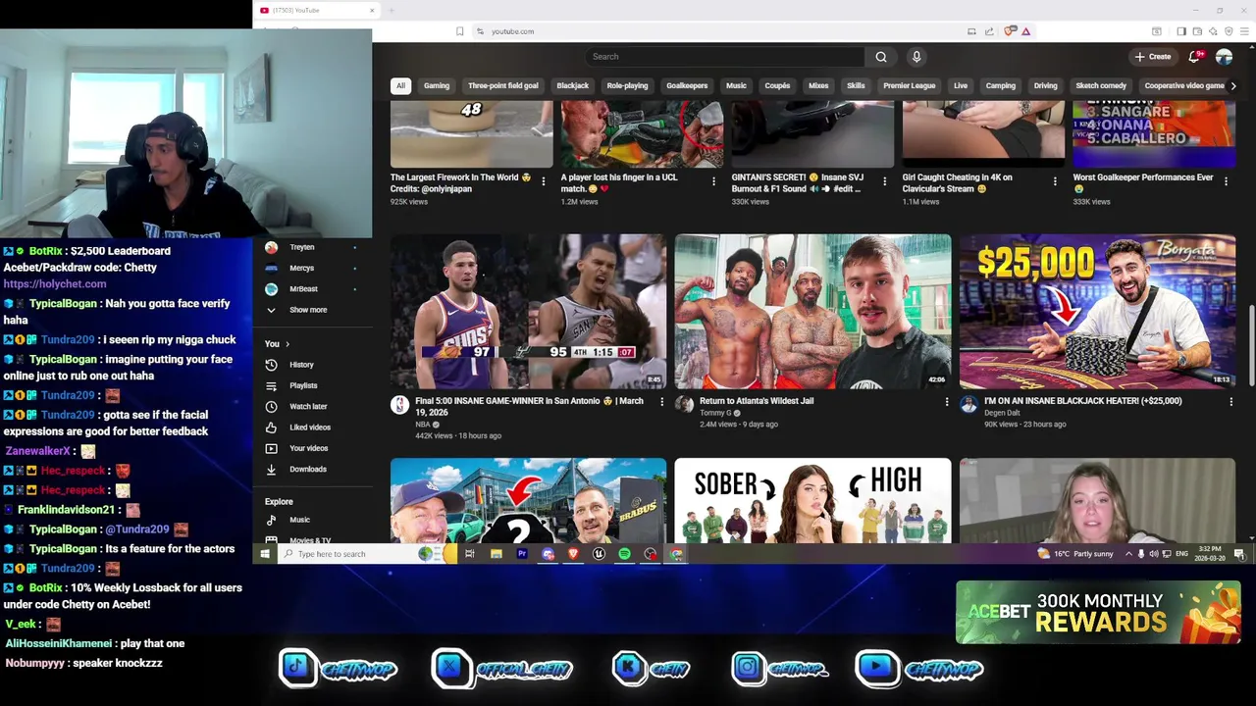Open the Treyten channel subscription
1256x706 pixels.
[x=302, y=247]
